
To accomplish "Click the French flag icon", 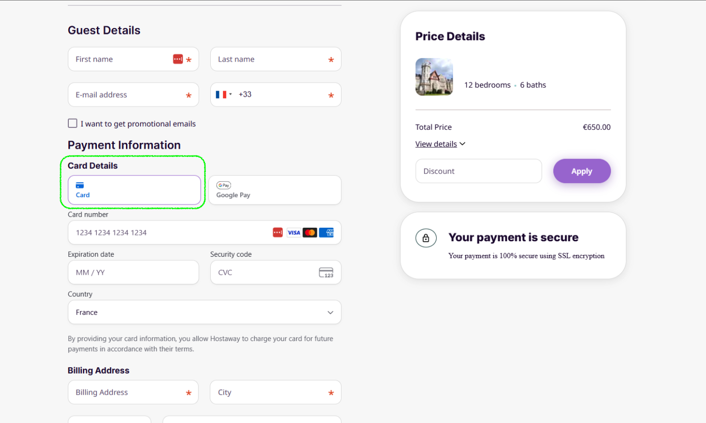I will point(221,94).
